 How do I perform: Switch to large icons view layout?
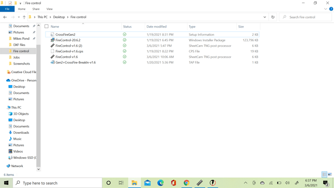tap(330, 174)
